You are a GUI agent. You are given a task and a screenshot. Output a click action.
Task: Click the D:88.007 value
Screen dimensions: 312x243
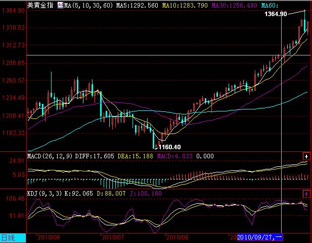111,194
